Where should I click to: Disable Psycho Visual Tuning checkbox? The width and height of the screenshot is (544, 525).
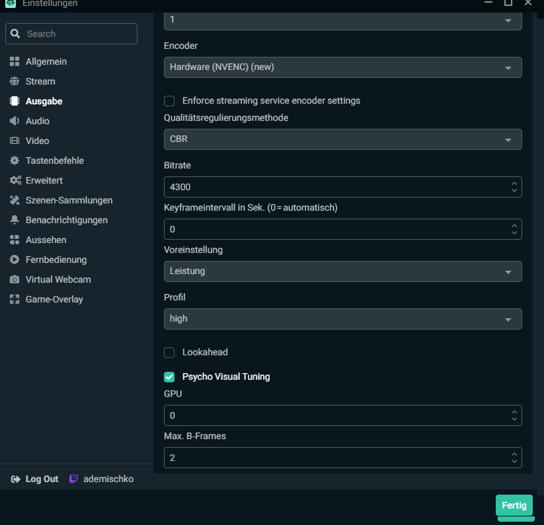(x=169, y=377)
